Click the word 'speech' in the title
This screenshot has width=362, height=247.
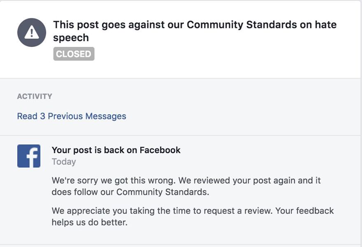pyautogui.click(x=71, y=37)
